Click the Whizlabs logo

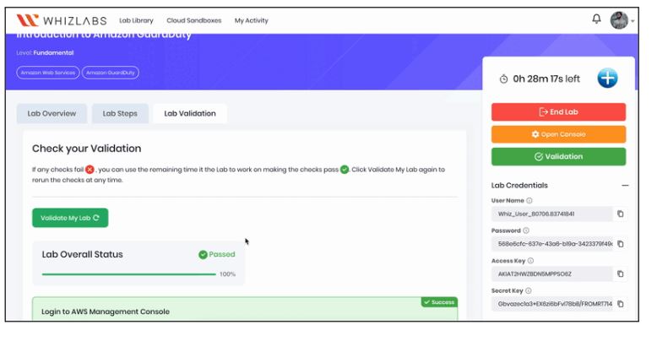(62, 20)
